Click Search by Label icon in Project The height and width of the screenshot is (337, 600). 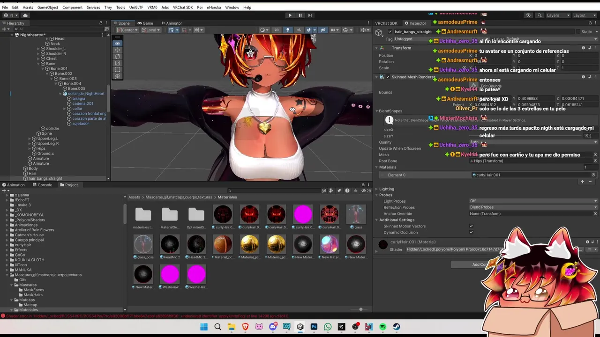coord(339,190)
